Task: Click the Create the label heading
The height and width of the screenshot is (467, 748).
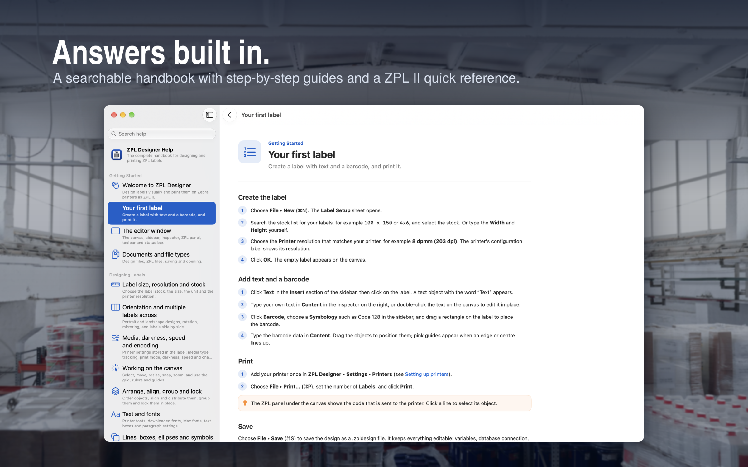Action: pyautogui.click(x=262, y=197)
